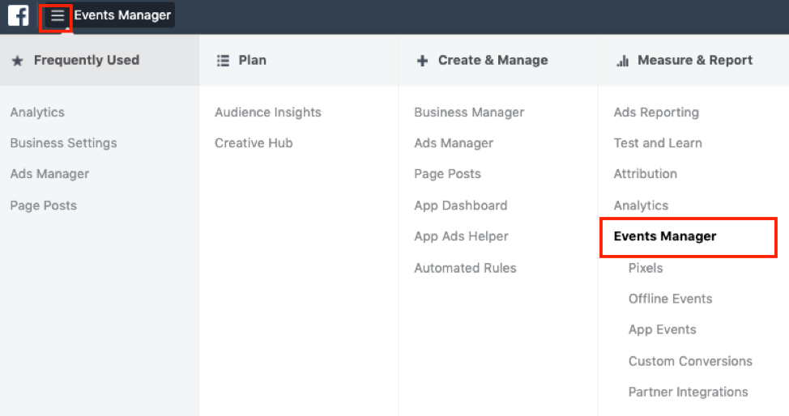Click the Plan list icon

[223, 61]
